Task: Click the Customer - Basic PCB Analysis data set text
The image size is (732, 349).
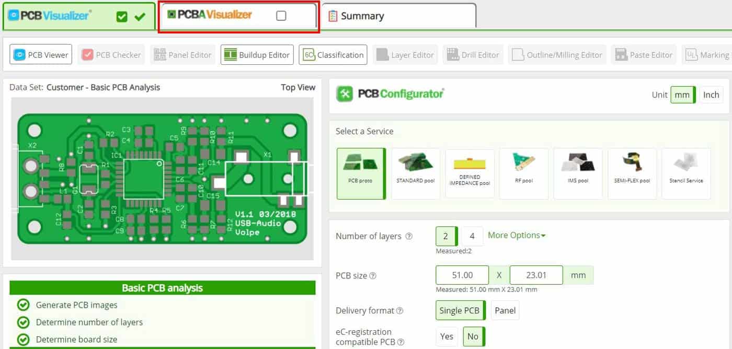Action: coord(104,87)
